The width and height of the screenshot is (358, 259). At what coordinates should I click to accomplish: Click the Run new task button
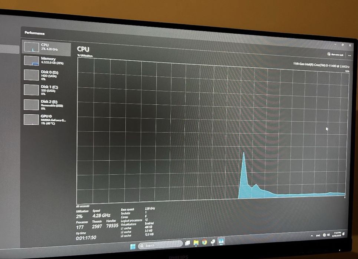pyautogui.click(x=335, y=54)
